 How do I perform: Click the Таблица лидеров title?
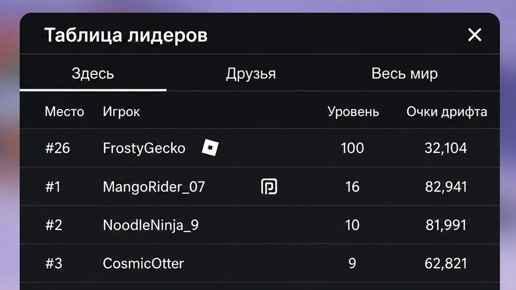[x=126, y=35]
